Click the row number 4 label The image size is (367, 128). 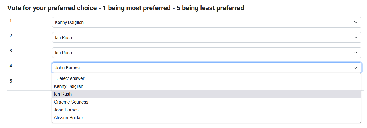pyautogui.click(x=11, y=66)
